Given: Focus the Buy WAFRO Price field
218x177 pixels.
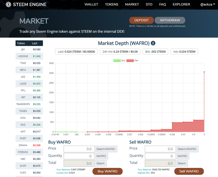Looking at the screenshot, I should pyautogui.click(x=79, y=149).
